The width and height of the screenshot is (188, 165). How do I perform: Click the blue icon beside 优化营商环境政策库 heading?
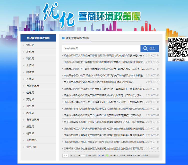63,38
